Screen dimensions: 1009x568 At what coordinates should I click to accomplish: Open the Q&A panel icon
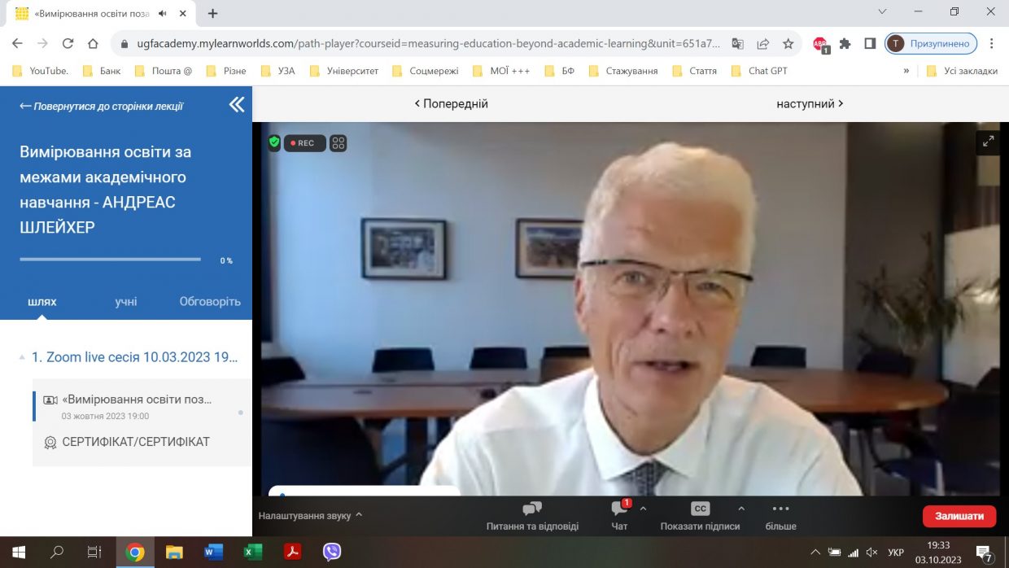532,509
